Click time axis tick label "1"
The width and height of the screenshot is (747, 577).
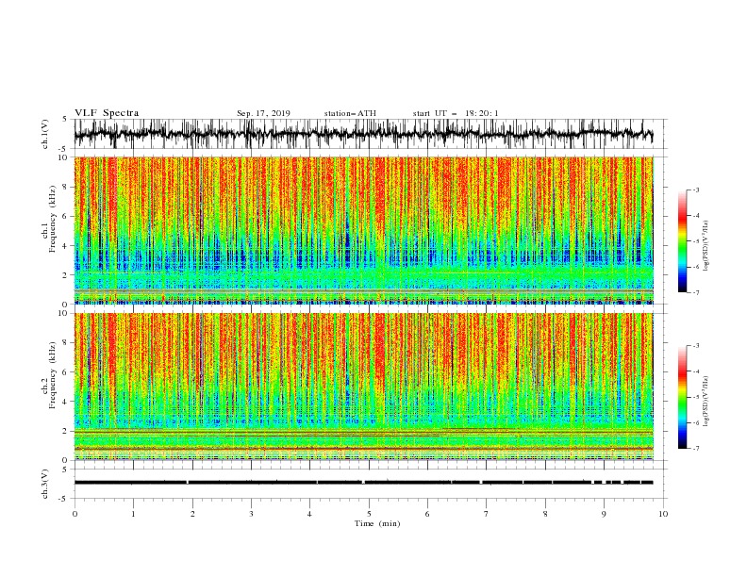[133, 514]
